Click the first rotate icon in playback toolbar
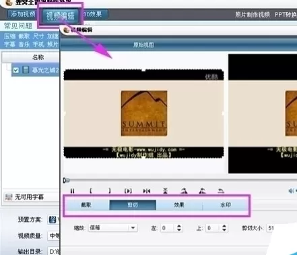The width and height of the screenshot is (297, 255). click(184, 191)
